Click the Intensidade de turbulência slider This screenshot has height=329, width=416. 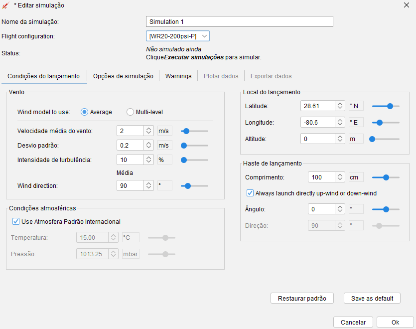[x=194, y=160]
